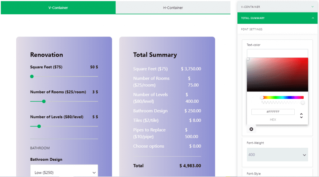Open the Bathroom Design dropdown
This screenshot has height=177, width=319.
point(64,172)
